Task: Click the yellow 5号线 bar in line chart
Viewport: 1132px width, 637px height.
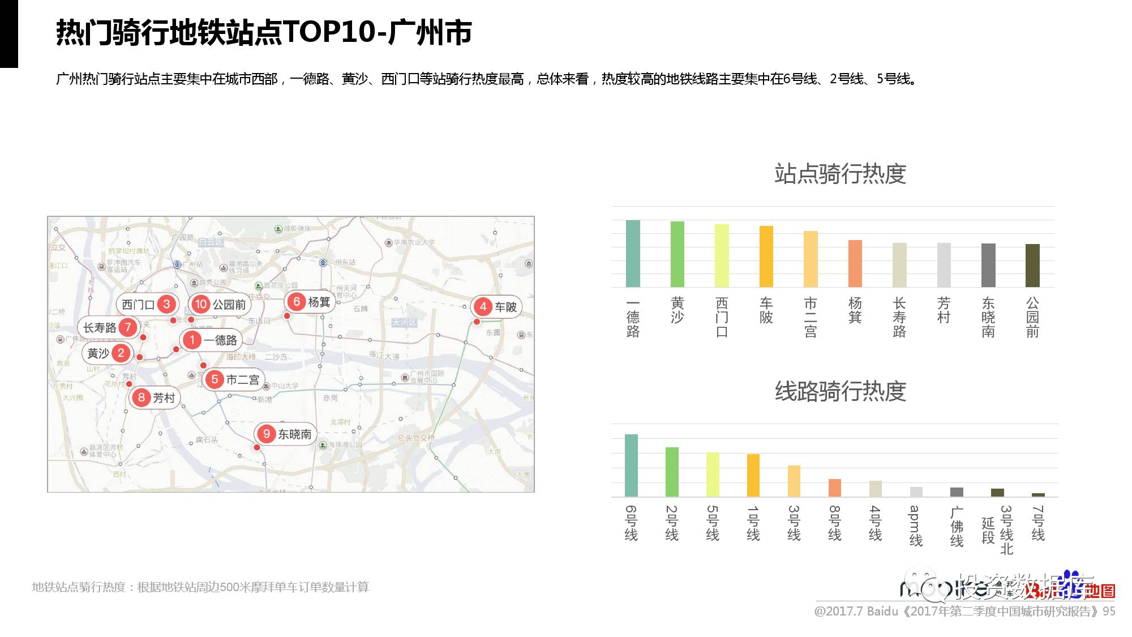Action: coord(713,474)
